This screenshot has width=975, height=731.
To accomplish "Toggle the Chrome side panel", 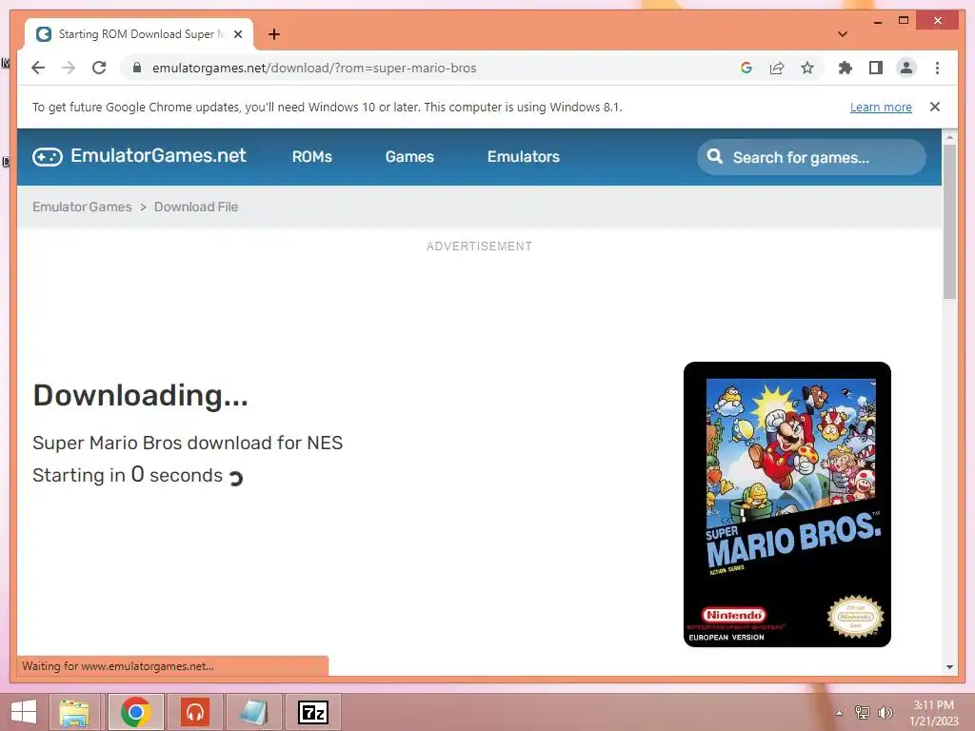I will pyautogui.click(x=876, y=68).
